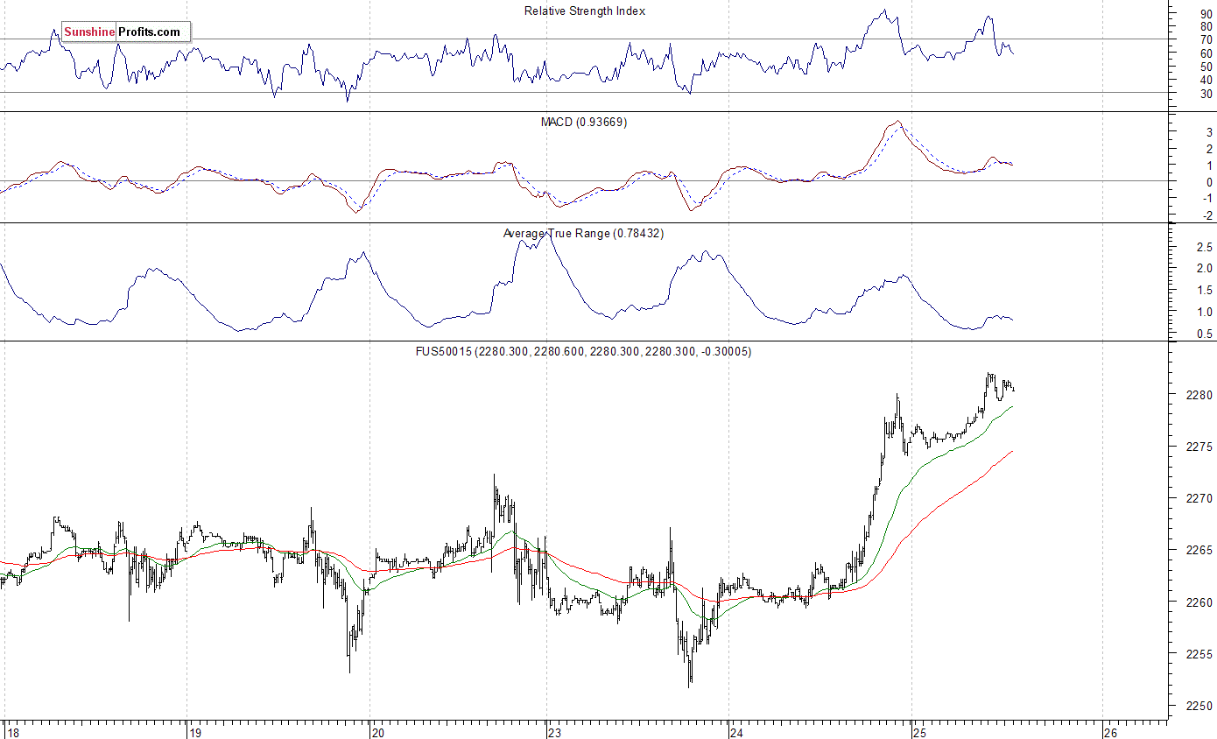Screen dimensions: 1217x739
Task: Click the MACD axis value 3
Action: 1209,132
